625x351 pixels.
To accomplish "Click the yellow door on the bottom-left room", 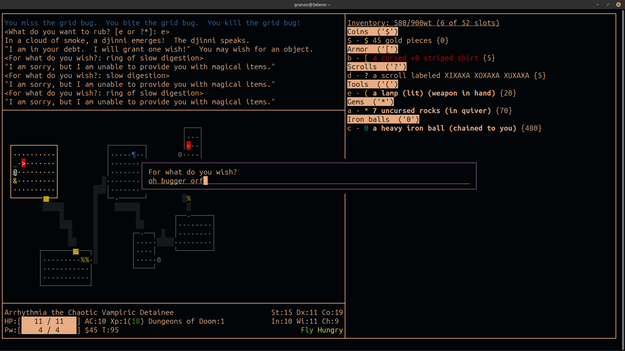I will [76, 252].
